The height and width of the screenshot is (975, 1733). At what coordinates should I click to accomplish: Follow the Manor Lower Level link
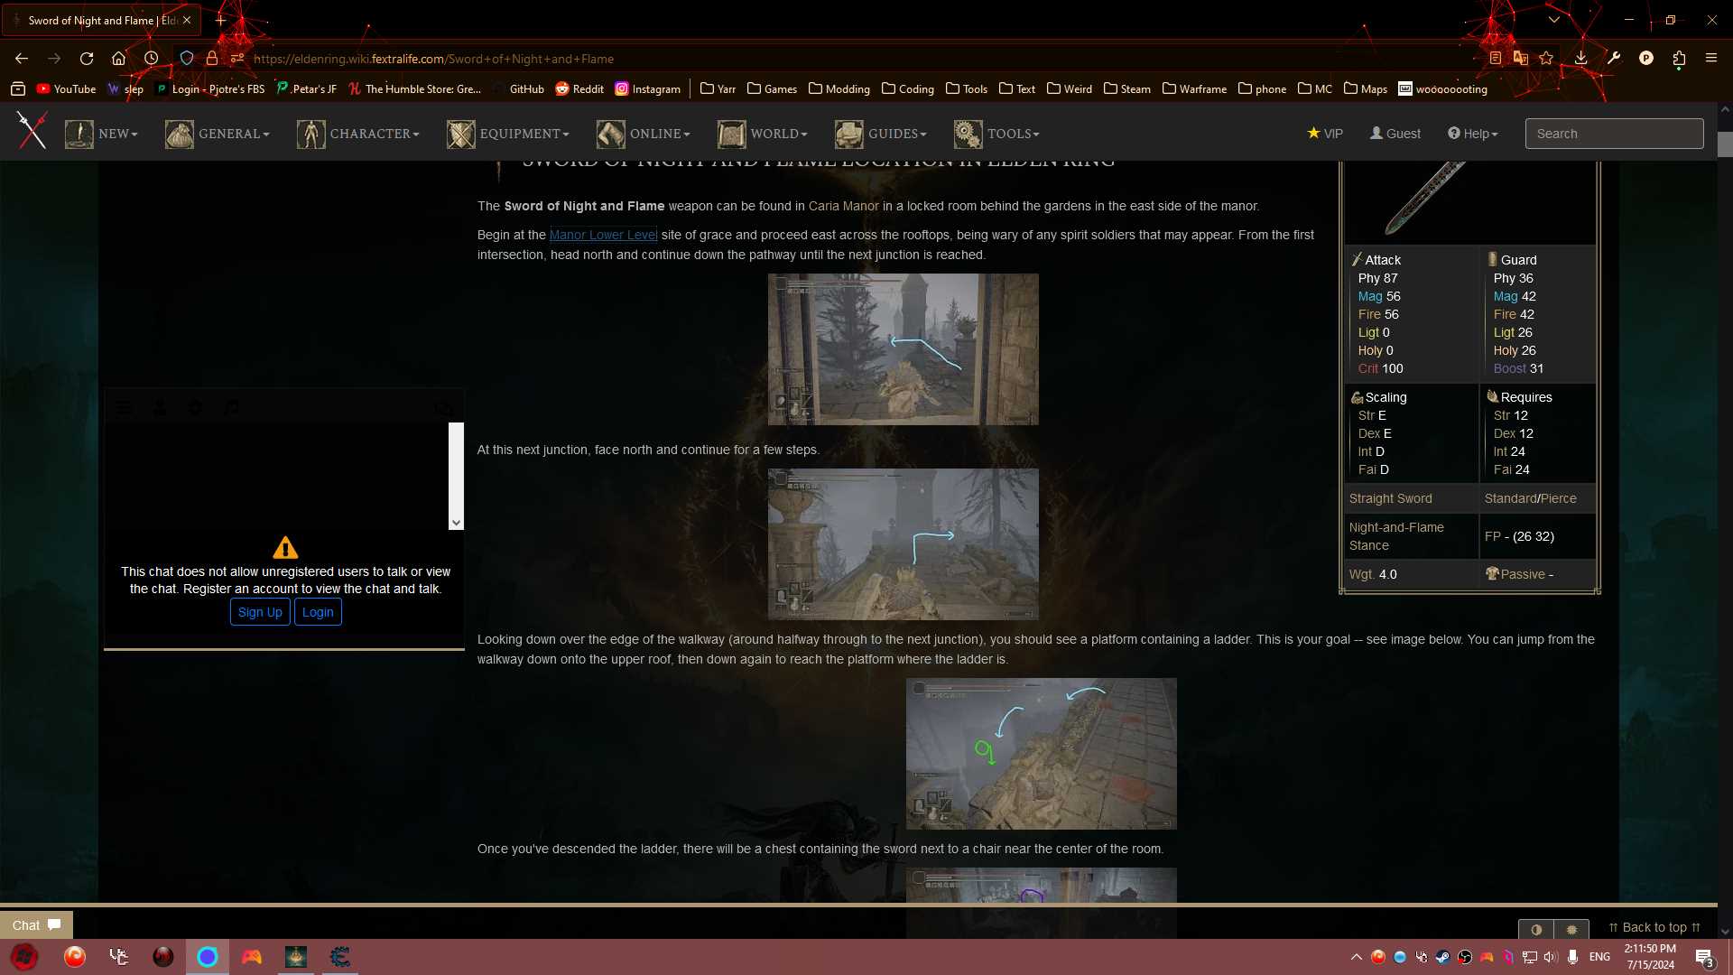(603, 235)
